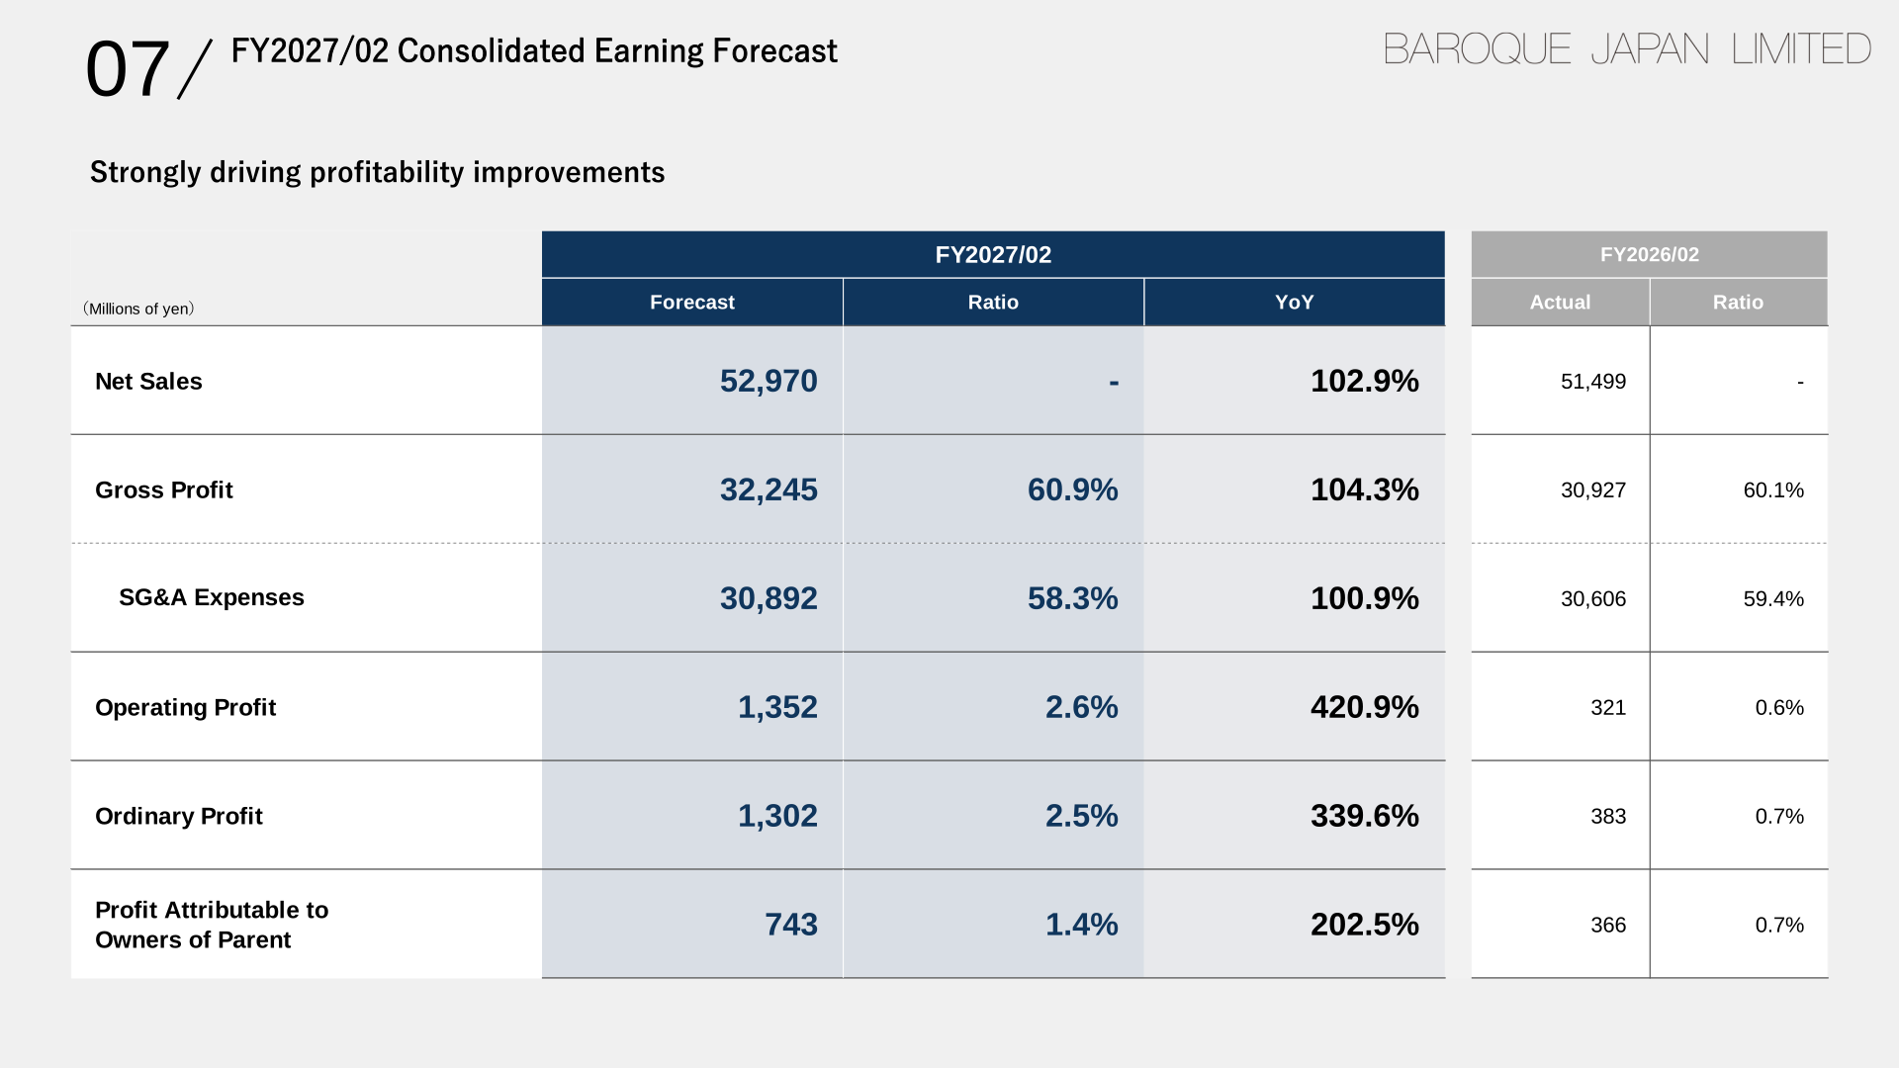
Task: Click 'Profit Attributable to Owners of Parent' label
Action: 212,925
